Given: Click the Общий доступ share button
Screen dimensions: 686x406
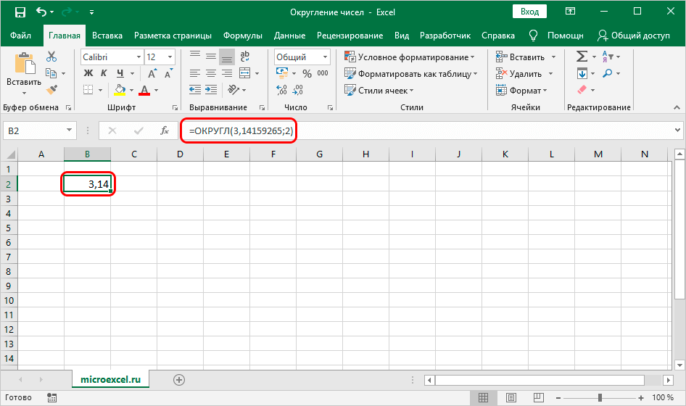Looking at the screenshot, I should coord(633,35).
